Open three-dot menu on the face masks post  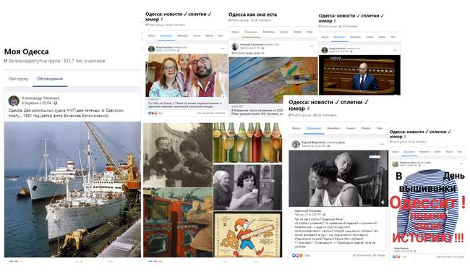click(312, 46)
